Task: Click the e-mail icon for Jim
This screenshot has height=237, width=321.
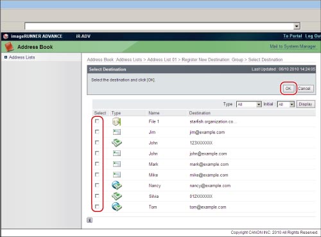Action: coord(117,132)
